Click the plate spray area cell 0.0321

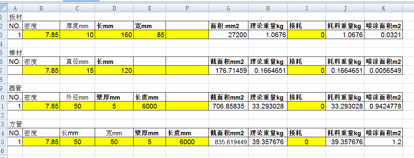point(383,35)
